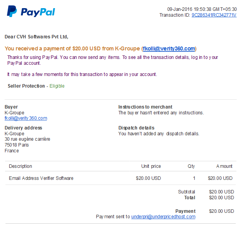The image size is (240, 226).
Task: Click the Qty column header
Action: click(x=191, y=166)
